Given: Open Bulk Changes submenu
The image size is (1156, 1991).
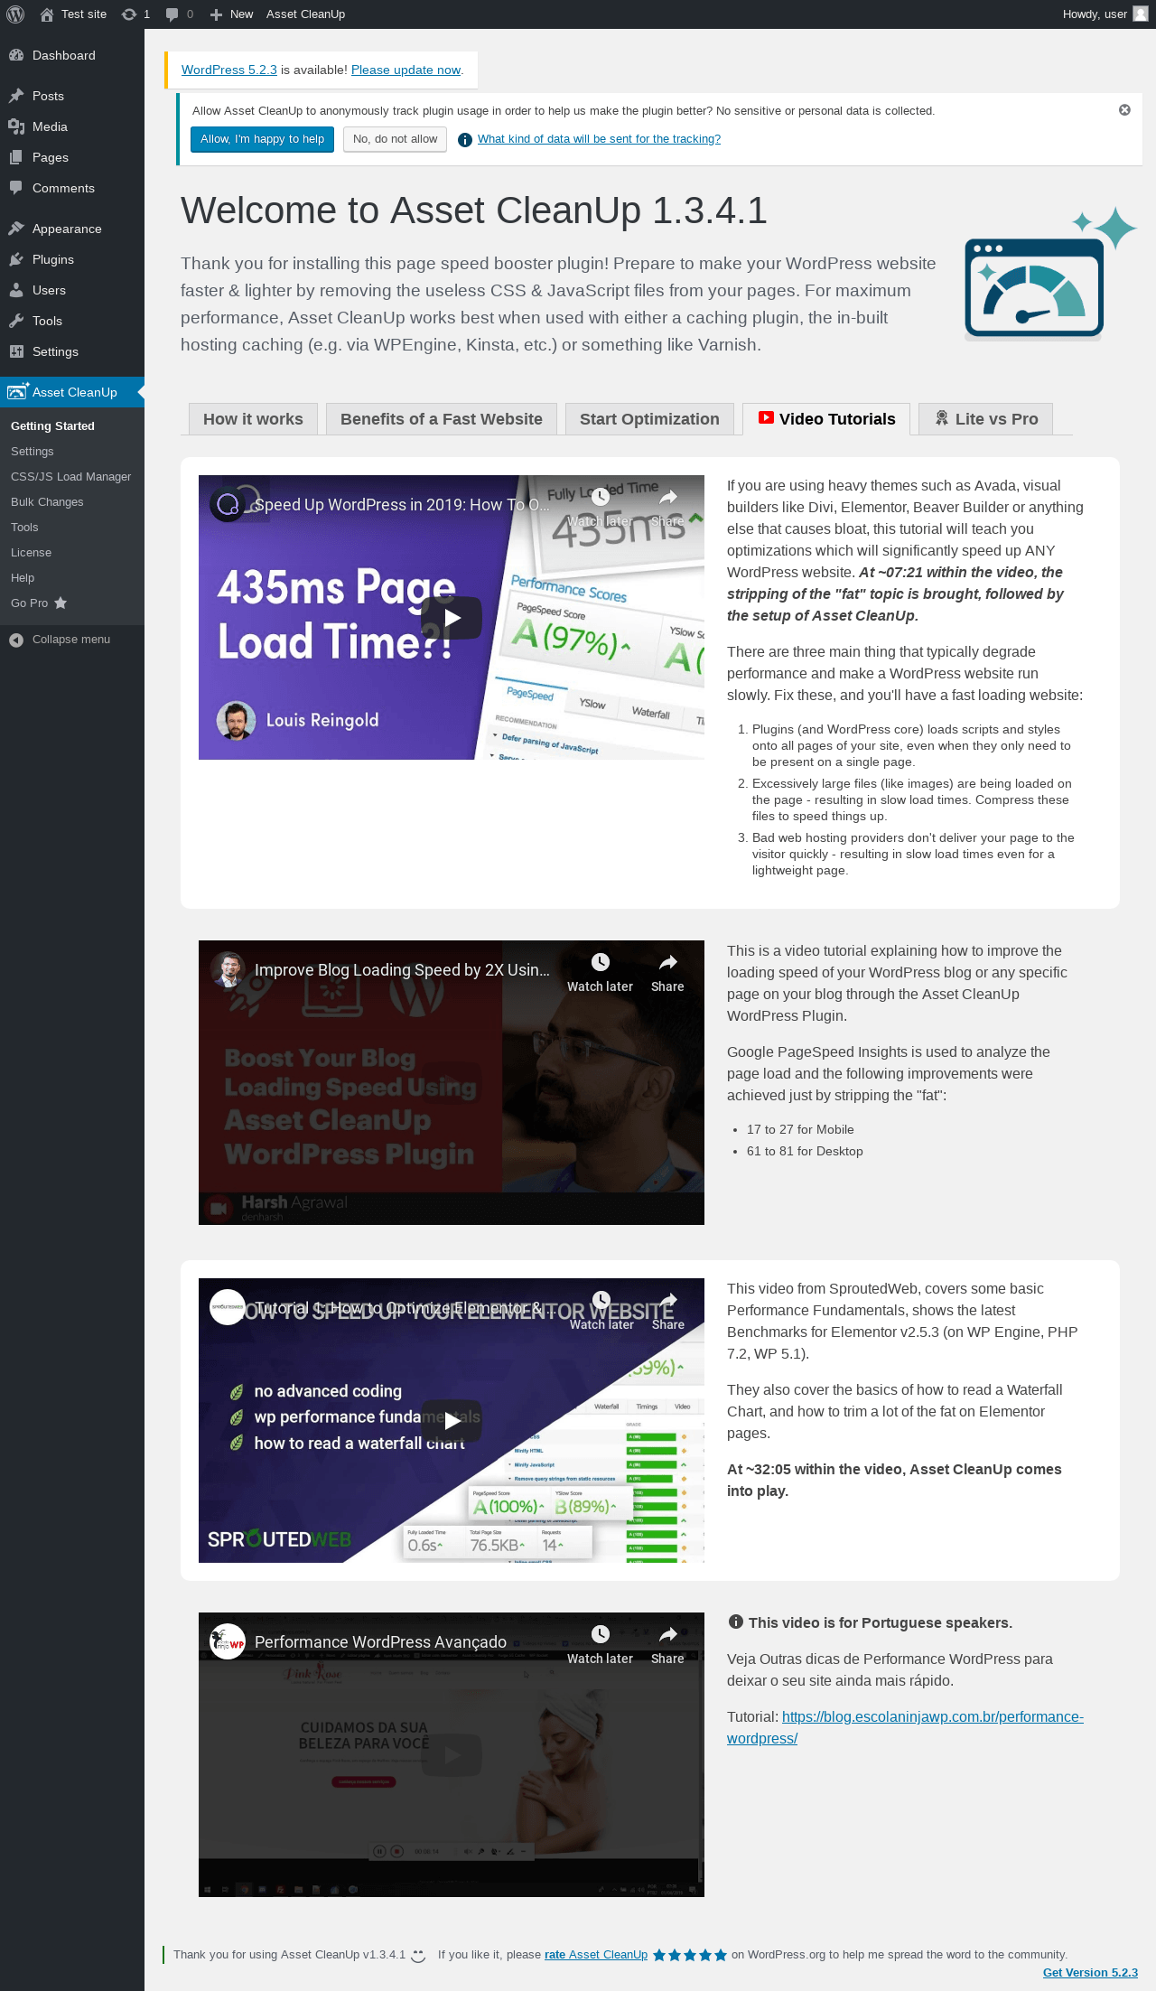Looking at the screenshot, I should [x=47, y=502].
